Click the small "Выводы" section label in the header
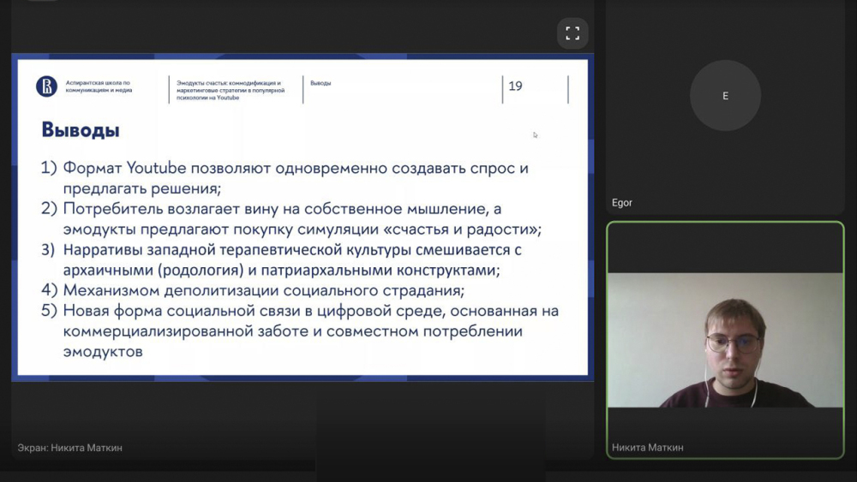The height and width of the screenshot is (482, 857). tap(321, 83)
